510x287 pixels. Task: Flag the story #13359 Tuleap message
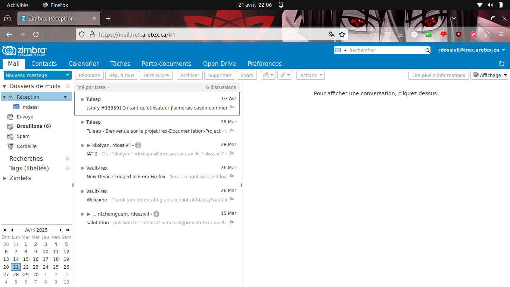tap(232, 108)
